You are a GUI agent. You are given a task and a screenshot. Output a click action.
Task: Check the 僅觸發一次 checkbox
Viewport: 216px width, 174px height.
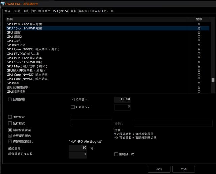[116, 154]
